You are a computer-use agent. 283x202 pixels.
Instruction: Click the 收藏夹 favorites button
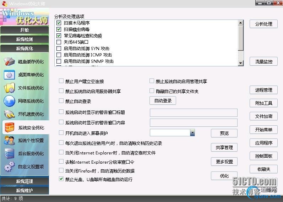click(264, 169)
